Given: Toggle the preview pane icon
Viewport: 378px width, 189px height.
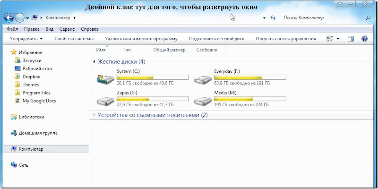Looking at the screenshot, I should [x=351, y=39].
